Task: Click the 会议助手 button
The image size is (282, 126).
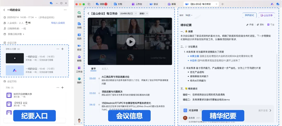Action: point(267,15)
